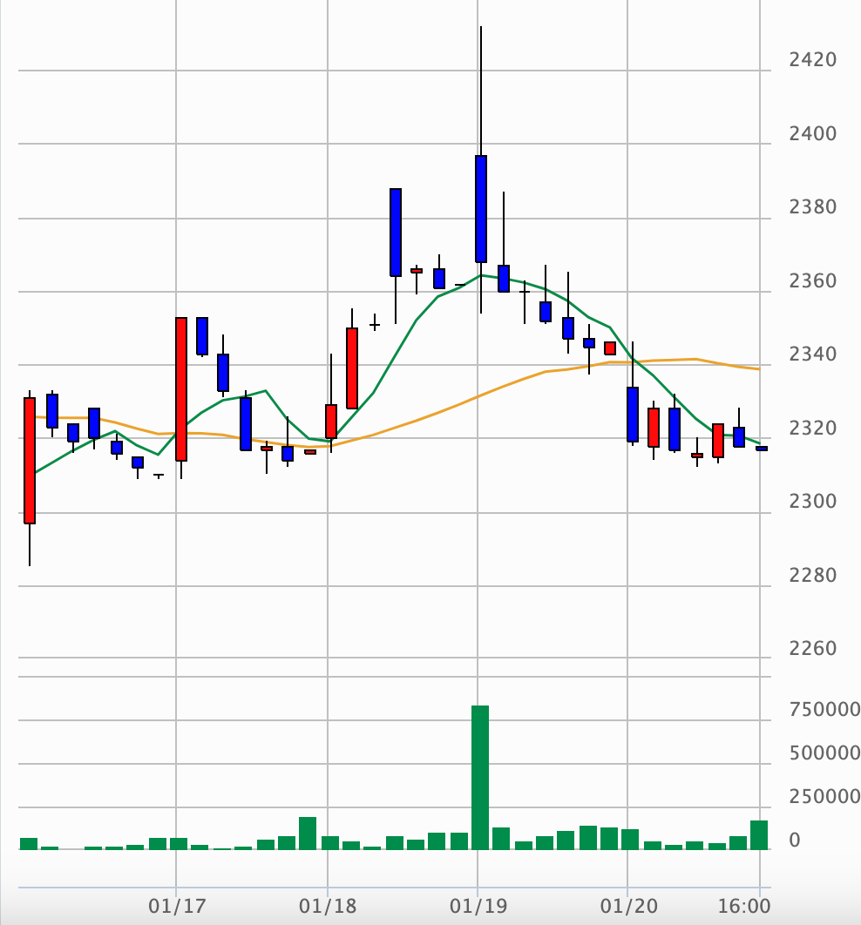Click the price axis label 2320
861x925 pixels.
pyautogui.click(x=812, y=428)
